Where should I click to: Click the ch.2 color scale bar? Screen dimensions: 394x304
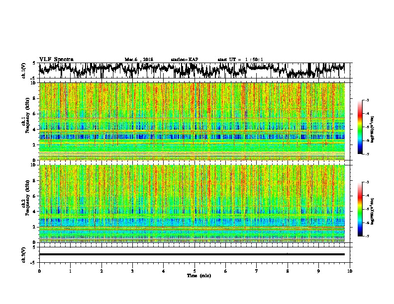(360, 209)
